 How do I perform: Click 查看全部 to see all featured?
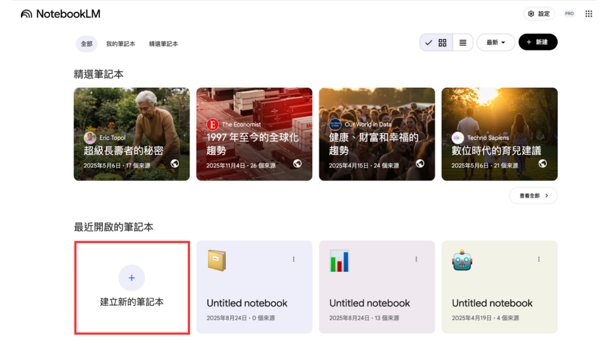(533, 195)
